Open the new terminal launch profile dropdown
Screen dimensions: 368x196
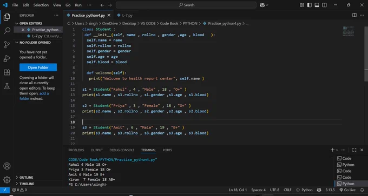click(x=337, y=150)
